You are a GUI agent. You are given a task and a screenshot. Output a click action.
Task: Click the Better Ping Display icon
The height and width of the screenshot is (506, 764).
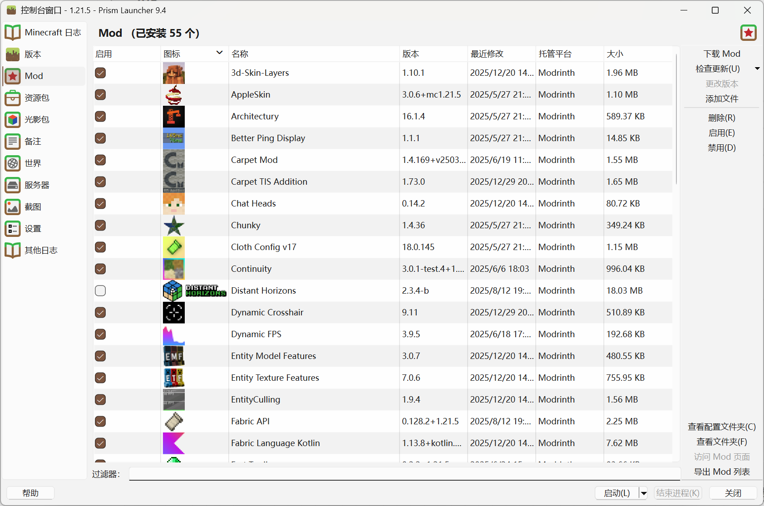click(x=174, y=138)
